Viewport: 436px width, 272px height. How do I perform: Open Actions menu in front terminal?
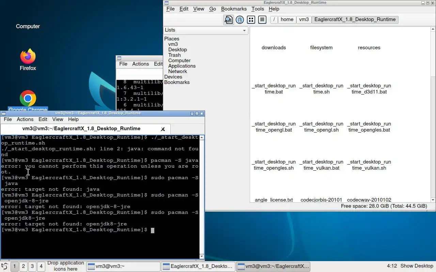pyautogui.click(x=25, y=119)
